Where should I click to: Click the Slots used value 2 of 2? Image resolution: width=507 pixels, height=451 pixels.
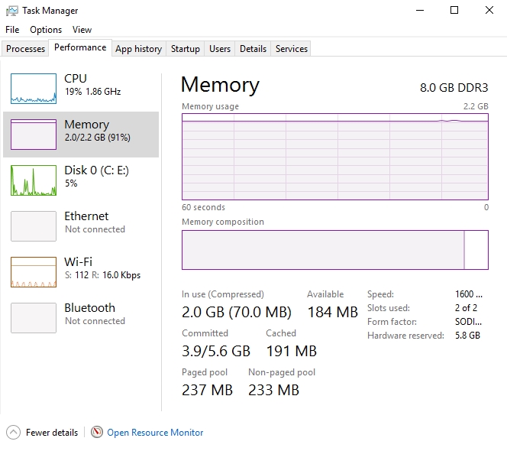(x=466, y=308)
